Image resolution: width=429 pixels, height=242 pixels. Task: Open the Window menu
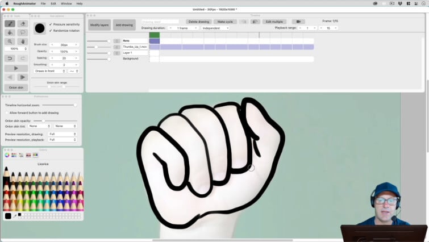point(66,3)
